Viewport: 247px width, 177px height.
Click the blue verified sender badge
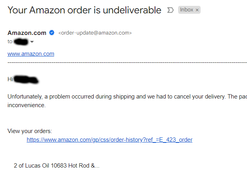(x=52, y=33)
